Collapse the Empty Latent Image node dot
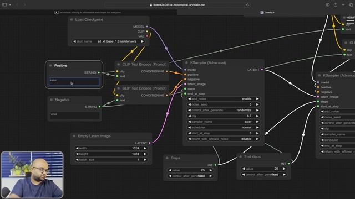This screenshot has width=355, height=199. (x=74, y=137)
